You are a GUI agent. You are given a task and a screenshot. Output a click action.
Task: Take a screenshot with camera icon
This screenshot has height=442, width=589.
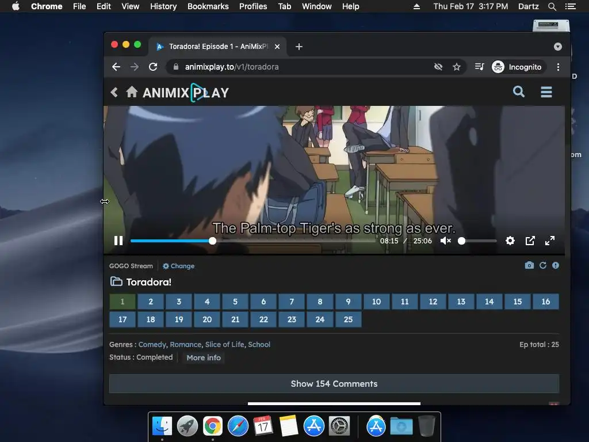click(x=529, y=265)
